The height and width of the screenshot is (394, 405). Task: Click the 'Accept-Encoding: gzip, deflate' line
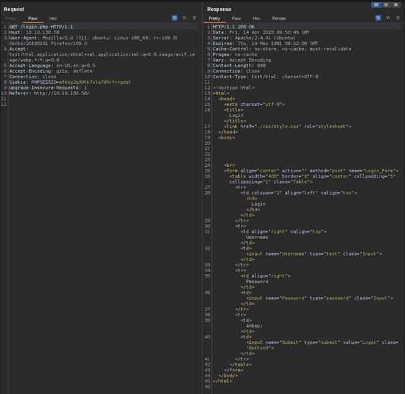(51, 71)
